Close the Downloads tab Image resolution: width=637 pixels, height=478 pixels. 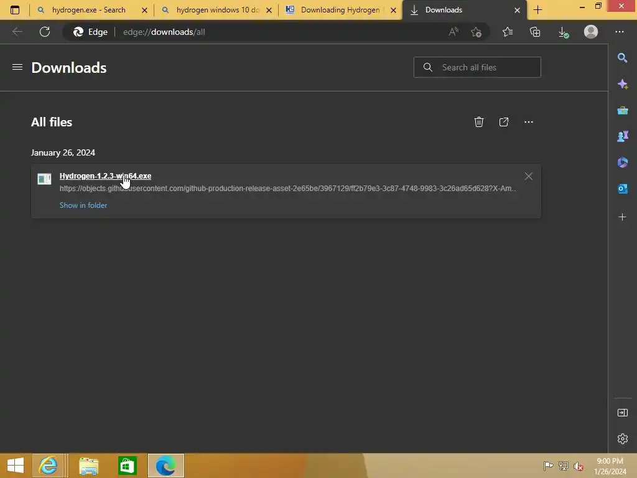[517, 10]
